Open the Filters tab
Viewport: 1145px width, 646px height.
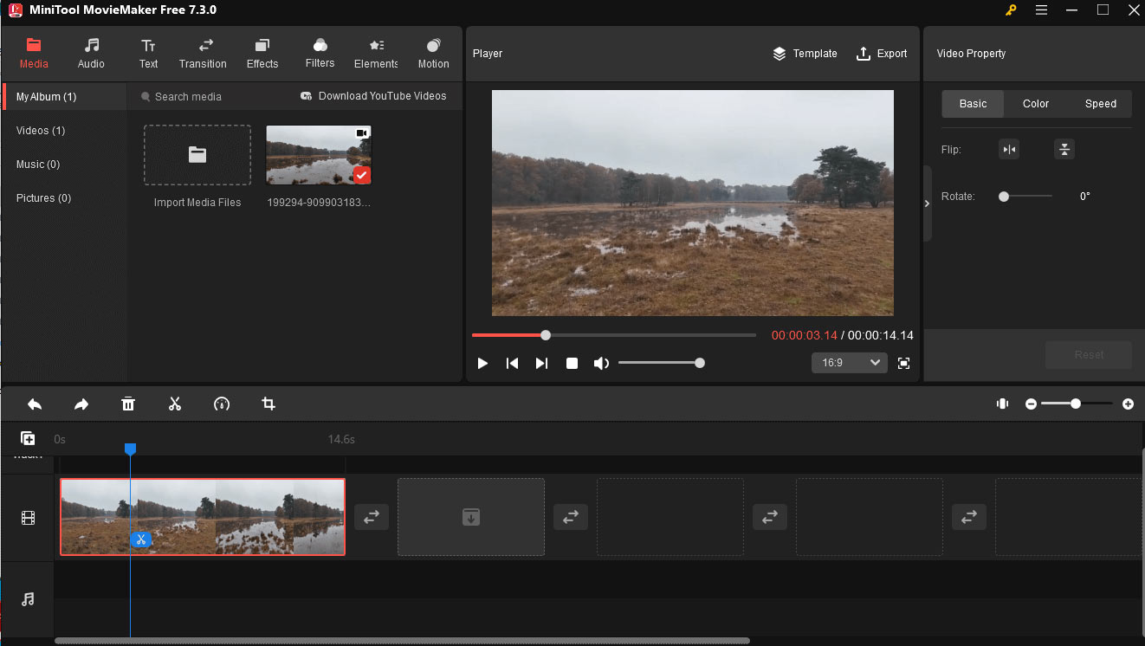click(x=320, y=54)
